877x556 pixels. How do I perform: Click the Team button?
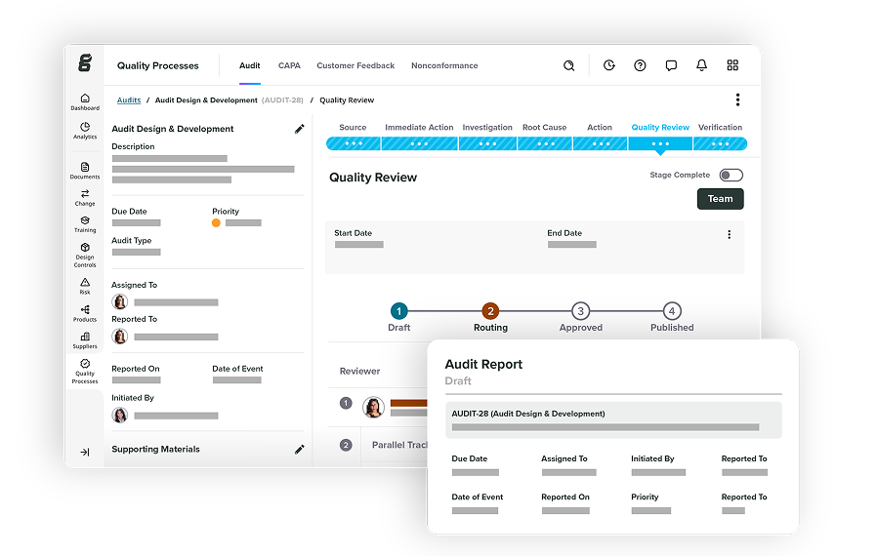(x=720, y=199)
